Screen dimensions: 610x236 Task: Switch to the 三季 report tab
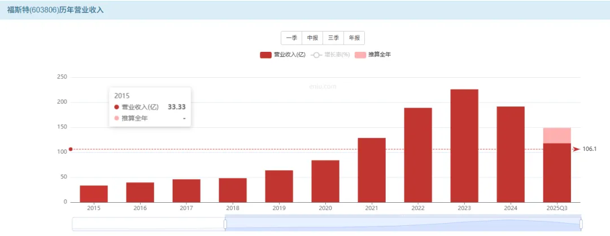coord(333,38)
